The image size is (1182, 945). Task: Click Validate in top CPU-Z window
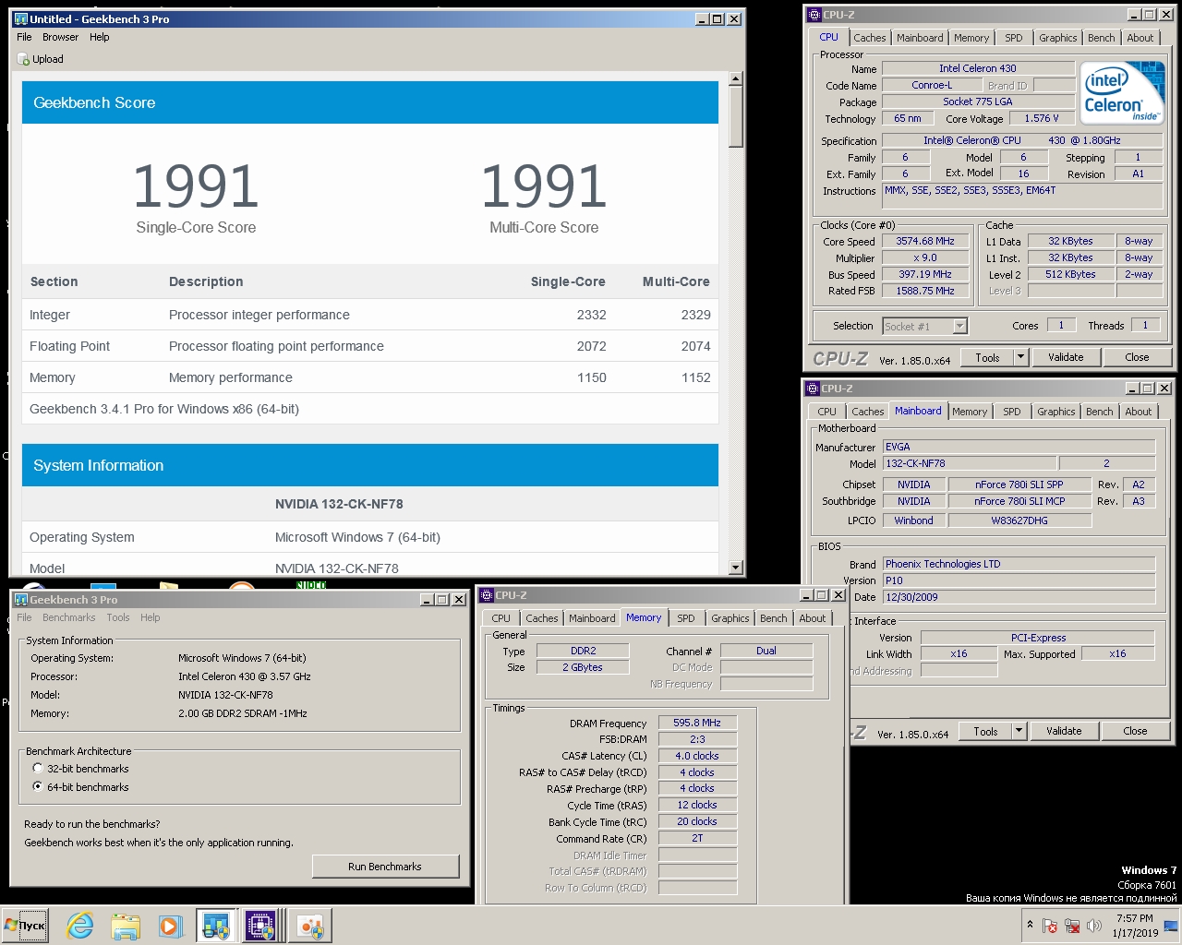[1066, 357]
